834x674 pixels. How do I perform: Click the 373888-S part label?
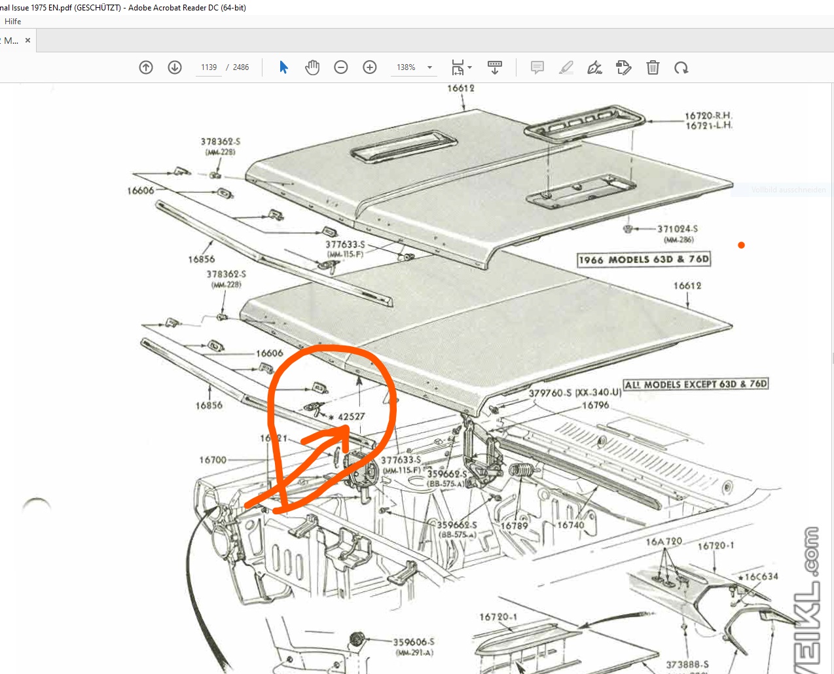(x=687, y=665)
